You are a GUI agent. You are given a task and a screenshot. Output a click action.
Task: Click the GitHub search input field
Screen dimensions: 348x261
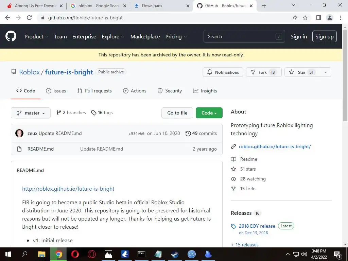[244, 36]
